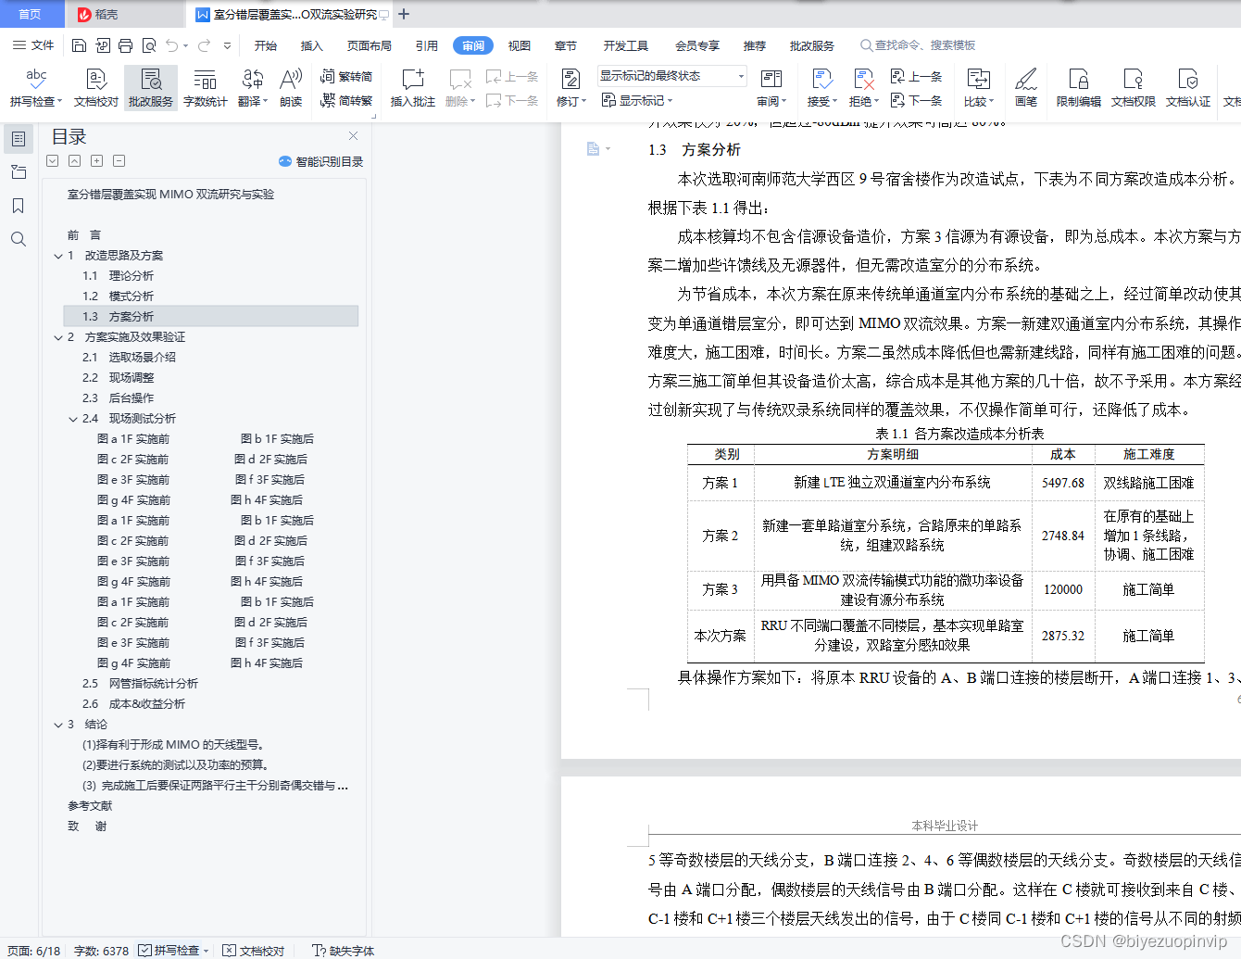The image size is (1241, 959).
Task: Collapse section 2.4 现场测试分析
Action: [73, 419]
